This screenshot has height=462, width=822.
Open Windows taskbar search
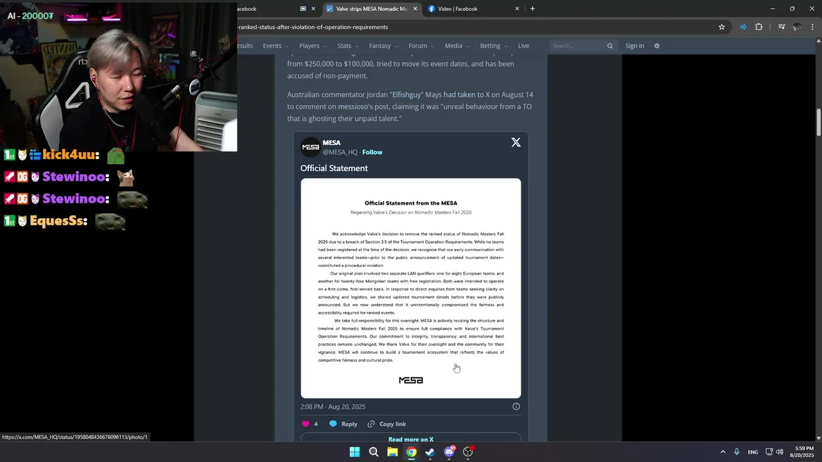(x=373, y=452)
